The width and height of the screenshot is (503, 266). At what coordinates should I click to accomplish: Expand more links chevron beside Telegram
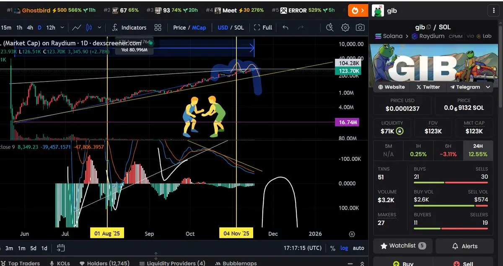click(488, 87)
